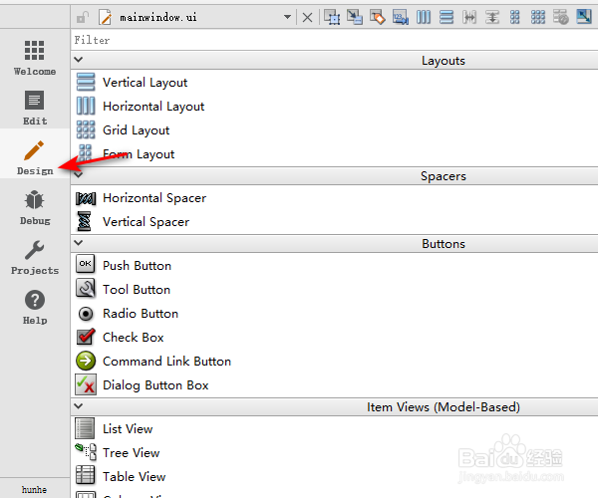
Task: Apply form layout from toolbar
Action: (515, 18)
